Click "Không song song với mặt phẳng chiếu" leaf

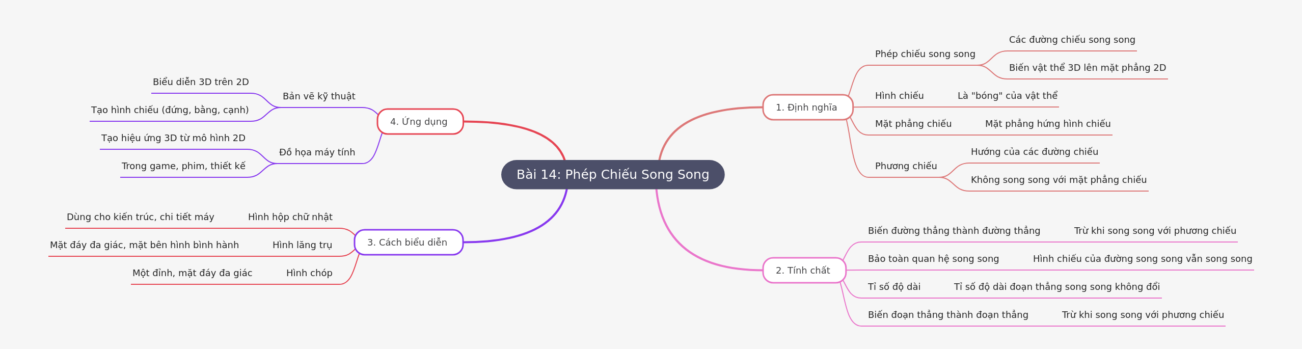click(x=1059, y=180)
